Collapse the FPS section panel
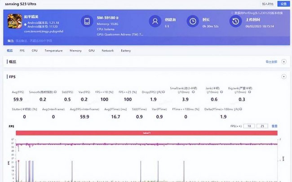This screenshot has height=182, width=292. click(284, 76)
